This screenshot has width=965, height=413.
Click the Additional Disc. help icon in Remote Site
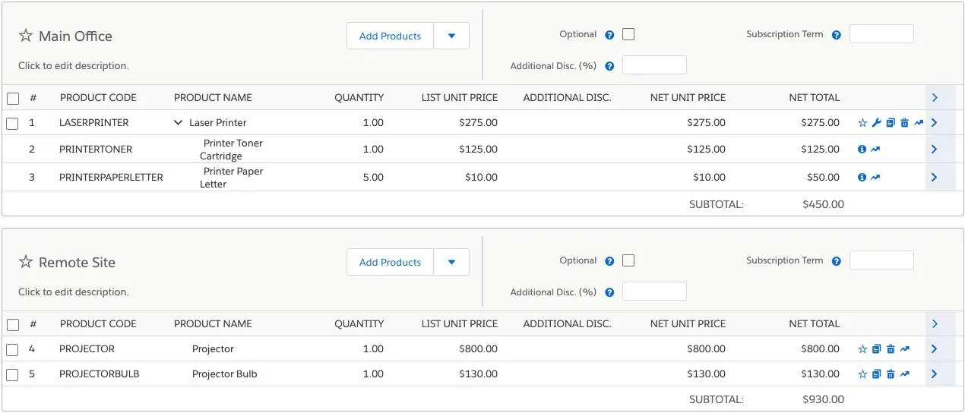[609, 292]
